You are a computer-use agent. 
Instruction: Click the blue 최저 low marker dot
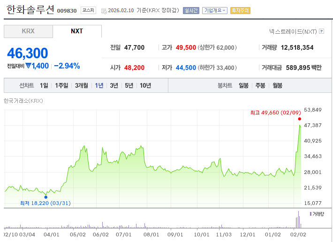click(x=46, y=197)
